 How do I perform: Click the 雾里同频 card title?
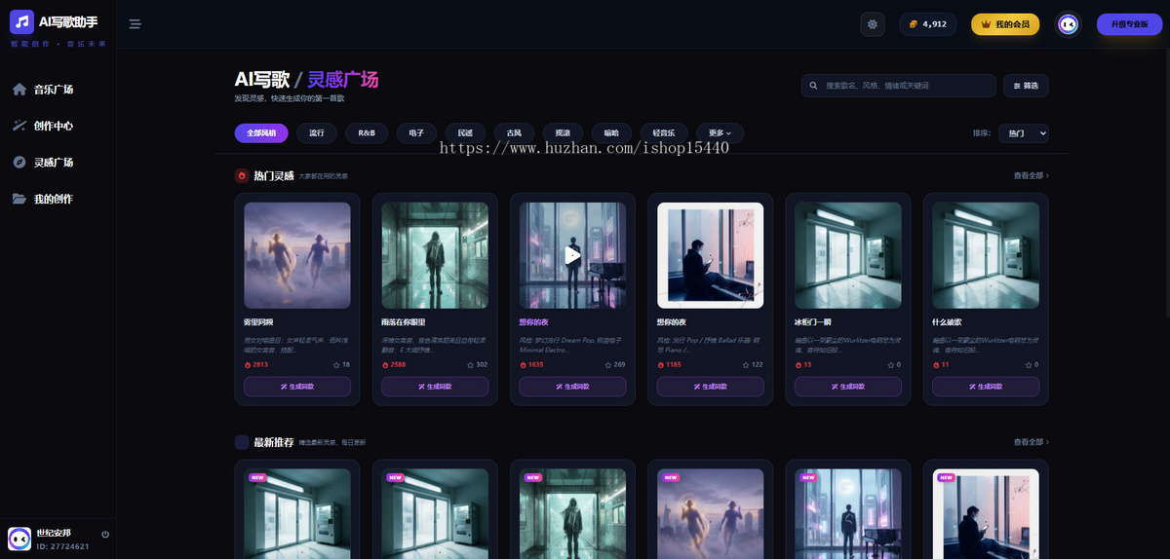pyautogui.click(x=258, y=321)
